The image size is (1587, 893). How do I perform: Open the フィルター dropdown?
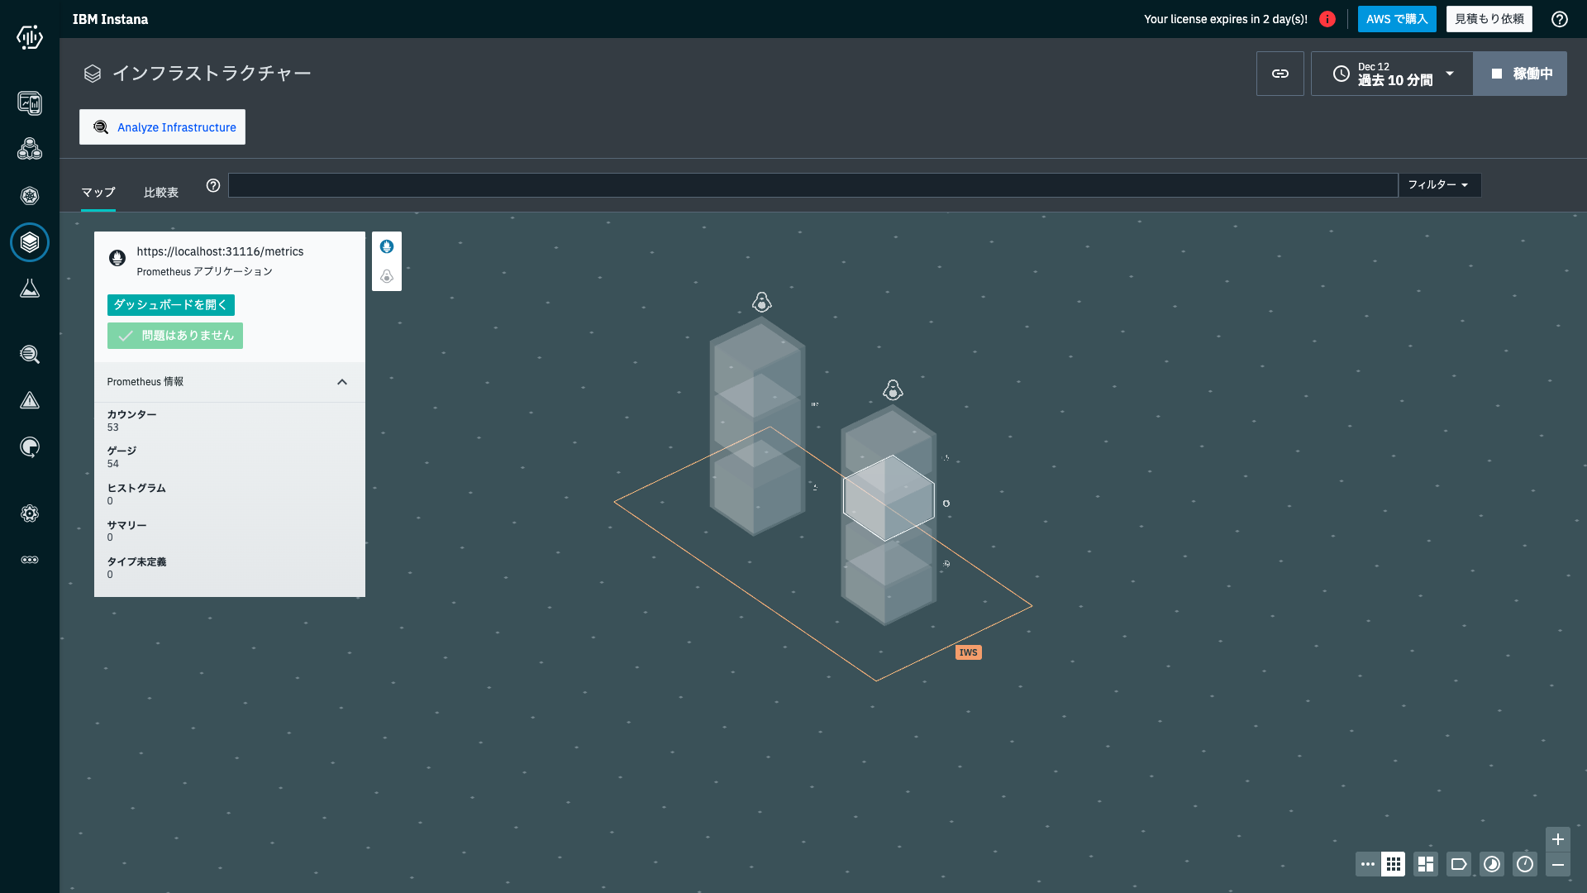(1438, 184)
